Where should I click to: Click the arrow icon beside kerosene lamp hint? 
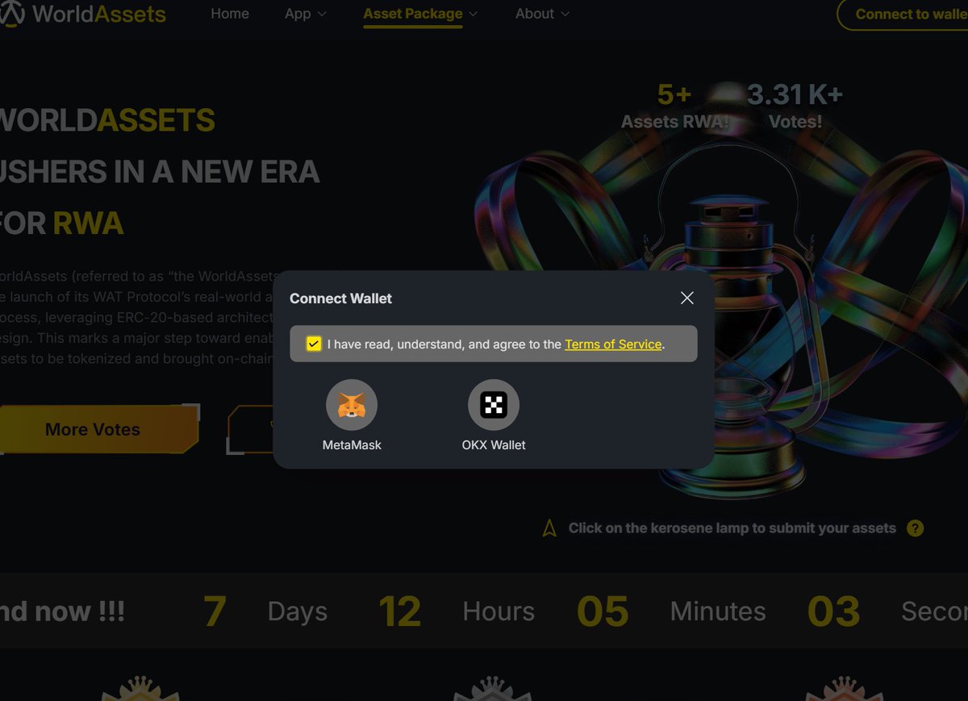tap(549, 528)
